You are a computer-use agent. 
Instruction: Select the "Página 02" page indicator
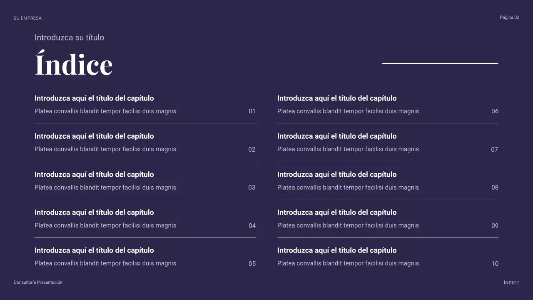click(x=509, y=17)
